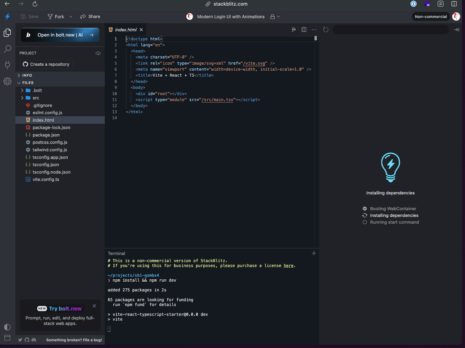Add a new terminal with plus icon
This screenshot has width=465, height=348.
point(314,253)
